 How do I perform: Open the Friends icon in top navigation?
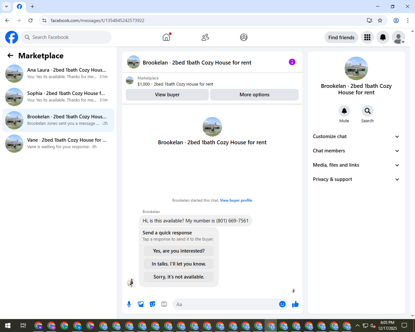click(x=205, y=37)
